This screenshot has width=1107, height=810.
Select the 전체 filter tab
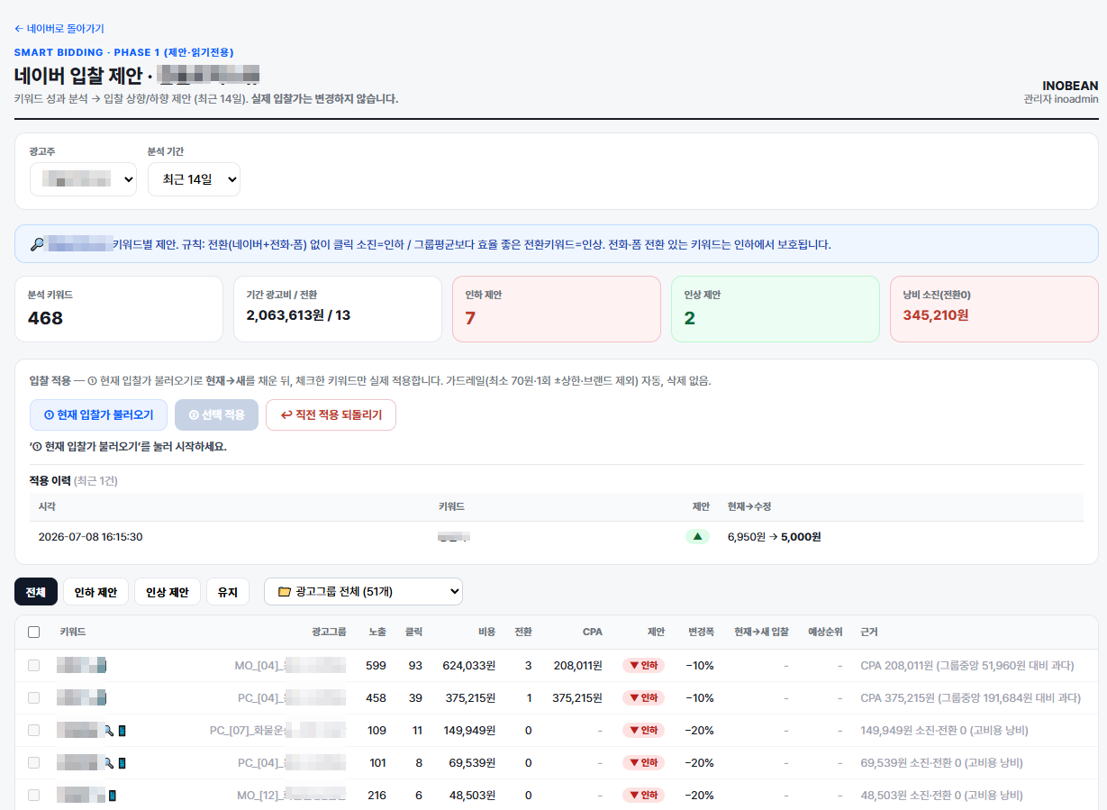(x=36, y=592)
